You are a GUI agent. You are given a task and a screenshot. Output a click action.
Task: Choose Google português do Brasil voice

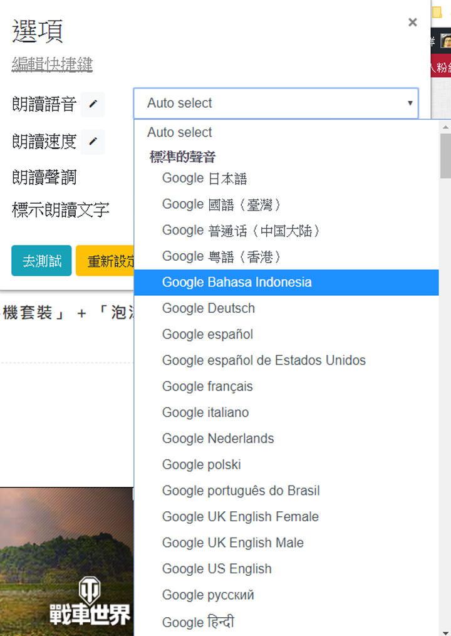click(x=286, y=491)
